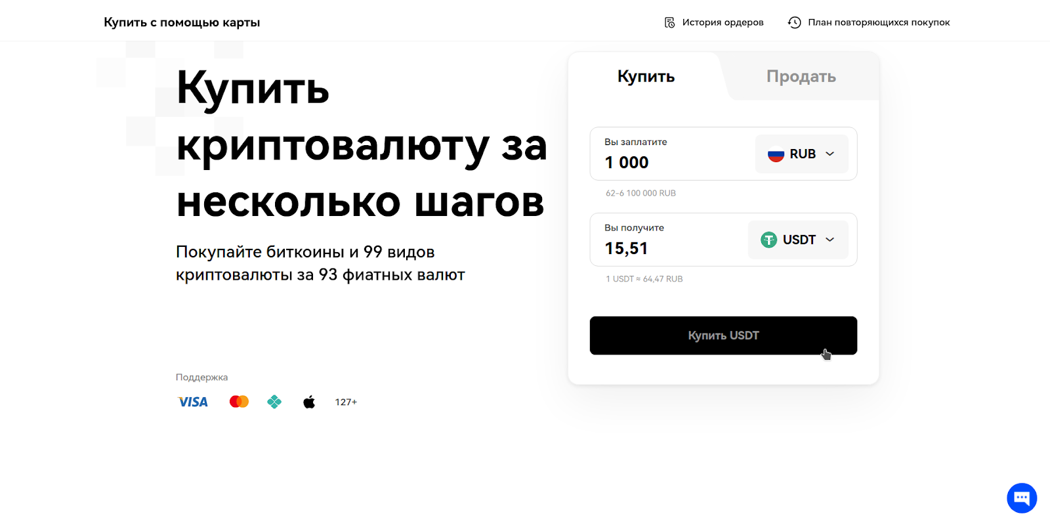Click the Купить USDT button
The width and height of the screenshot is (1050, 520).
(x=723, y=336)
